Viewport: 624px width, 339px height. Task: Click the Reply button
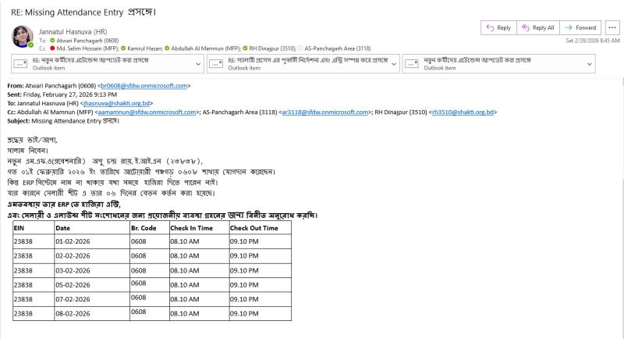(500, 28)
